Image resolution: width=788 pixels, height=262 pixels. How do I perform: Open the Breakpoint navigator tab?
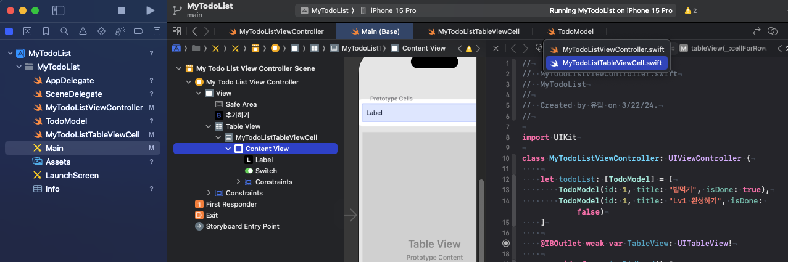click(x=138, y=31)
